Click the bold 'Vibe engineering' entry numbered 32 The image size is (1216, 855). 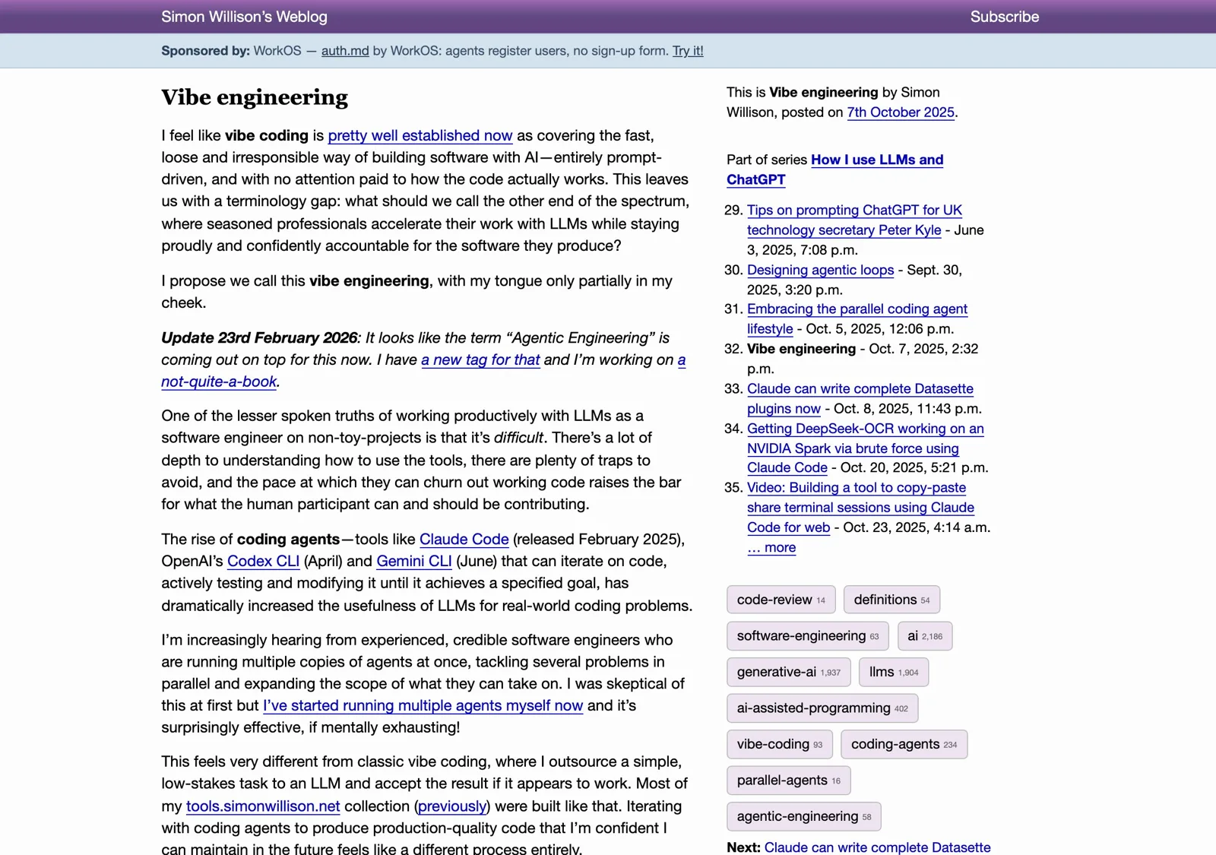(801, 349)
